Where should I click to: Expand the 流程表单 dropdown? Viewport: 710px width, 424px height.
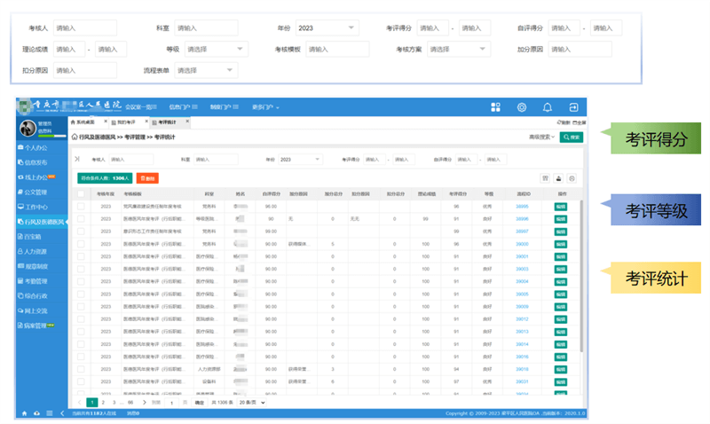[x=206, y=69]
